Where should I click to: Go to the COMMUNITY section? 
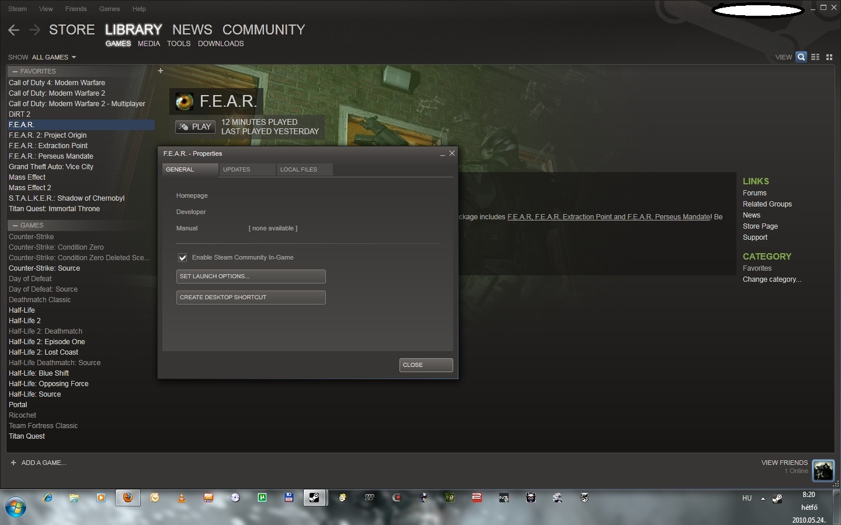264,30
